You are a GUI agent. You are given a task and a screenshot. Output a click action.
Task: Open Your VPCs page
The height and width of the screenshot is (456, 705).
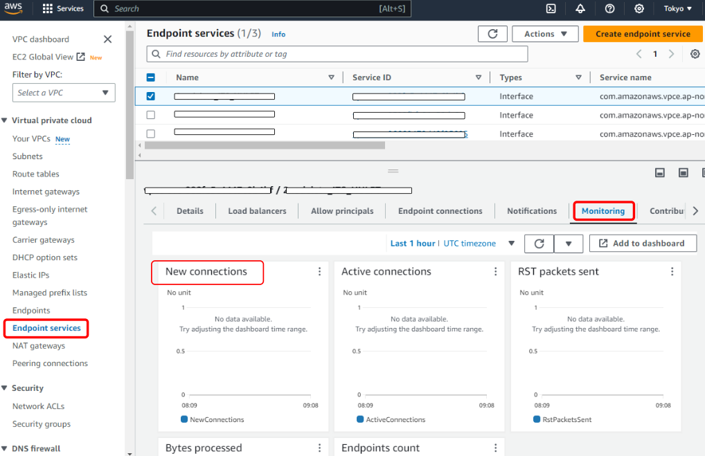(31, 138)
